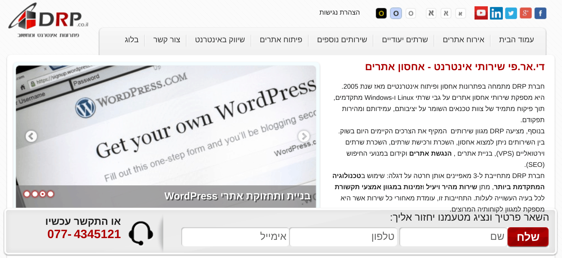Open the אירוח אתרים menu item
The height and width of the screenshot is (258, 562).
[x=464, y=40]
